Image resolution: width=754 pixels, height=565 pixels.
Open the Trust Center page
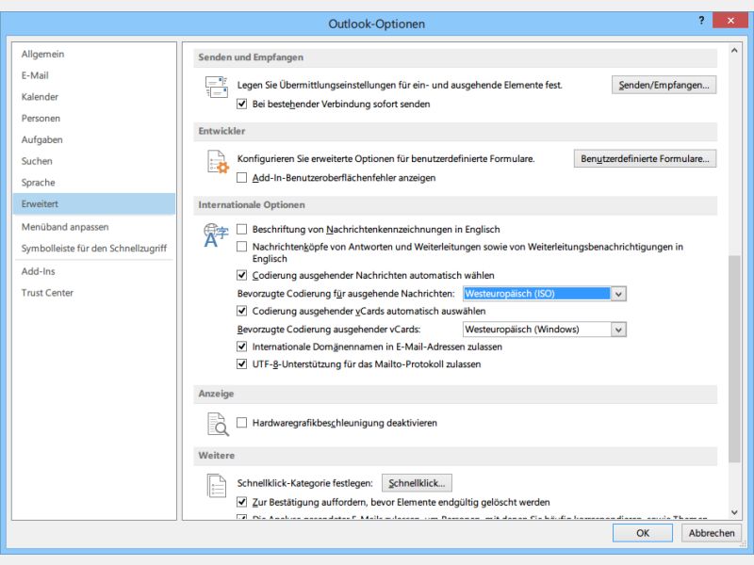(x=94, y=293)
